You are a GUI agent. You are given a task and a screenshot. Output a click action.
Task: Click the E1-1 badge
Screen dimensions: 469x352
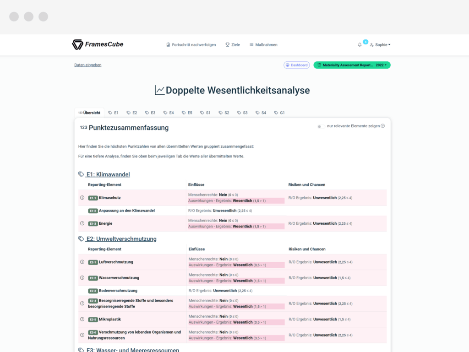point(93,198)
